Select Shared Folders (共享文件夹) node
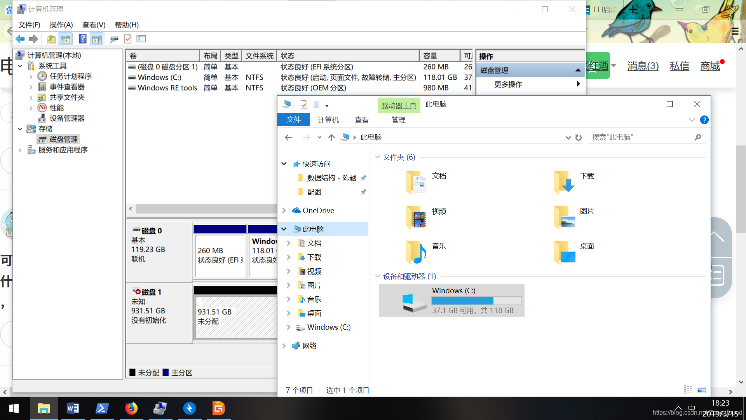 pyautogui.click(x=67, y=97)
